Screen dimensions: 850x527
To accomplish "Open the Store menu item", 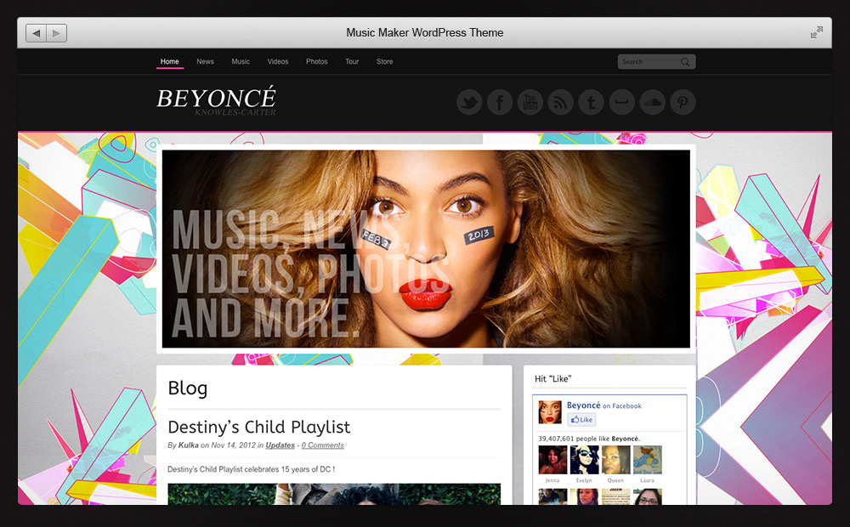I will (385, 62).
